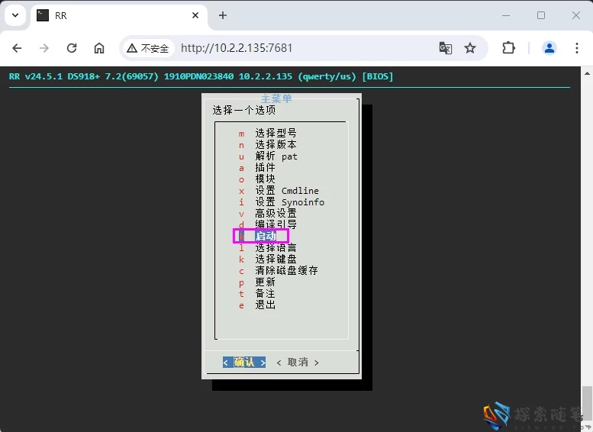Bookmark this page with the star icon

470,48
